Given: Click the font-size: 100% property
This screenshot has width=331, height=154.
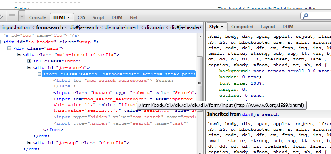Looking at the screenshot, I should (x=242, y=83).
